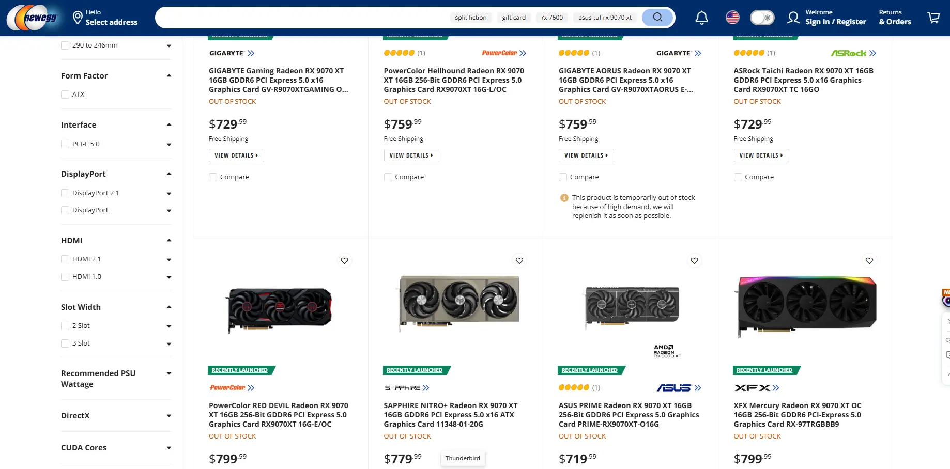
Task: Collapse the DisplayPort section
Action: (x=168, y=174)
